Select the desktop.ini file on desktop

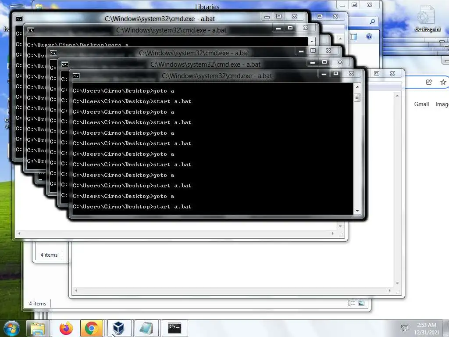427,18
